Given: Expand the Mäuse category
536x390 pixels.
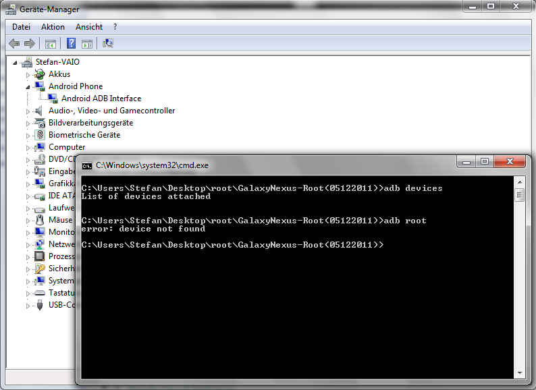Looking at the screenshot, I should (28, 221).
